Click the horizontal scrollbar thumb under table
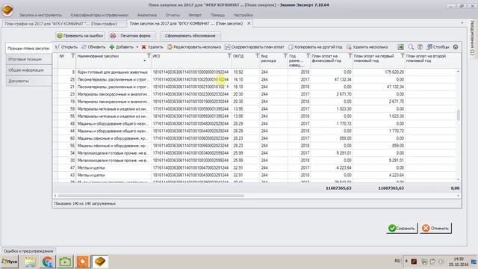Screen dimensions: 478x269 point(151,196)
